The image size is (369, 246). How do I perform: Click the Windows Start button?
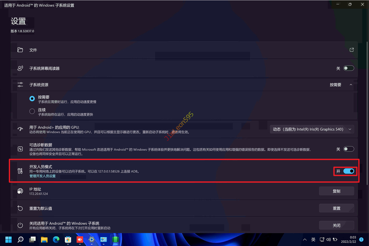tap(8, 239)
